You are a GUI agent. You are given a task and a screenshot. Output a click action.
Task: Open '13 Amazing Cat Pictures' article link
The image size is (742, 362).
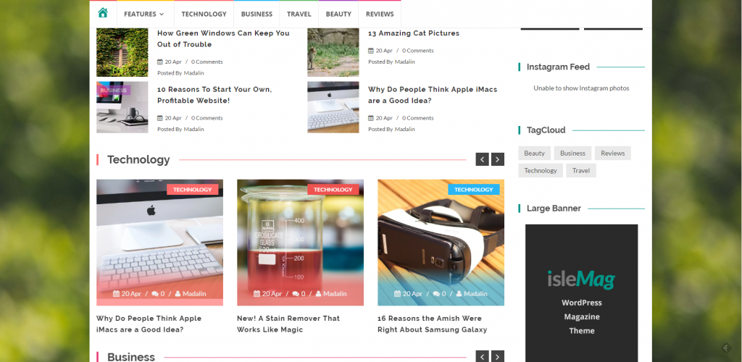coord(413,33)
